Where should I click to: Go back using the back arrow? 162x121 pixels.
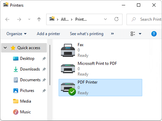pos(7,19)
